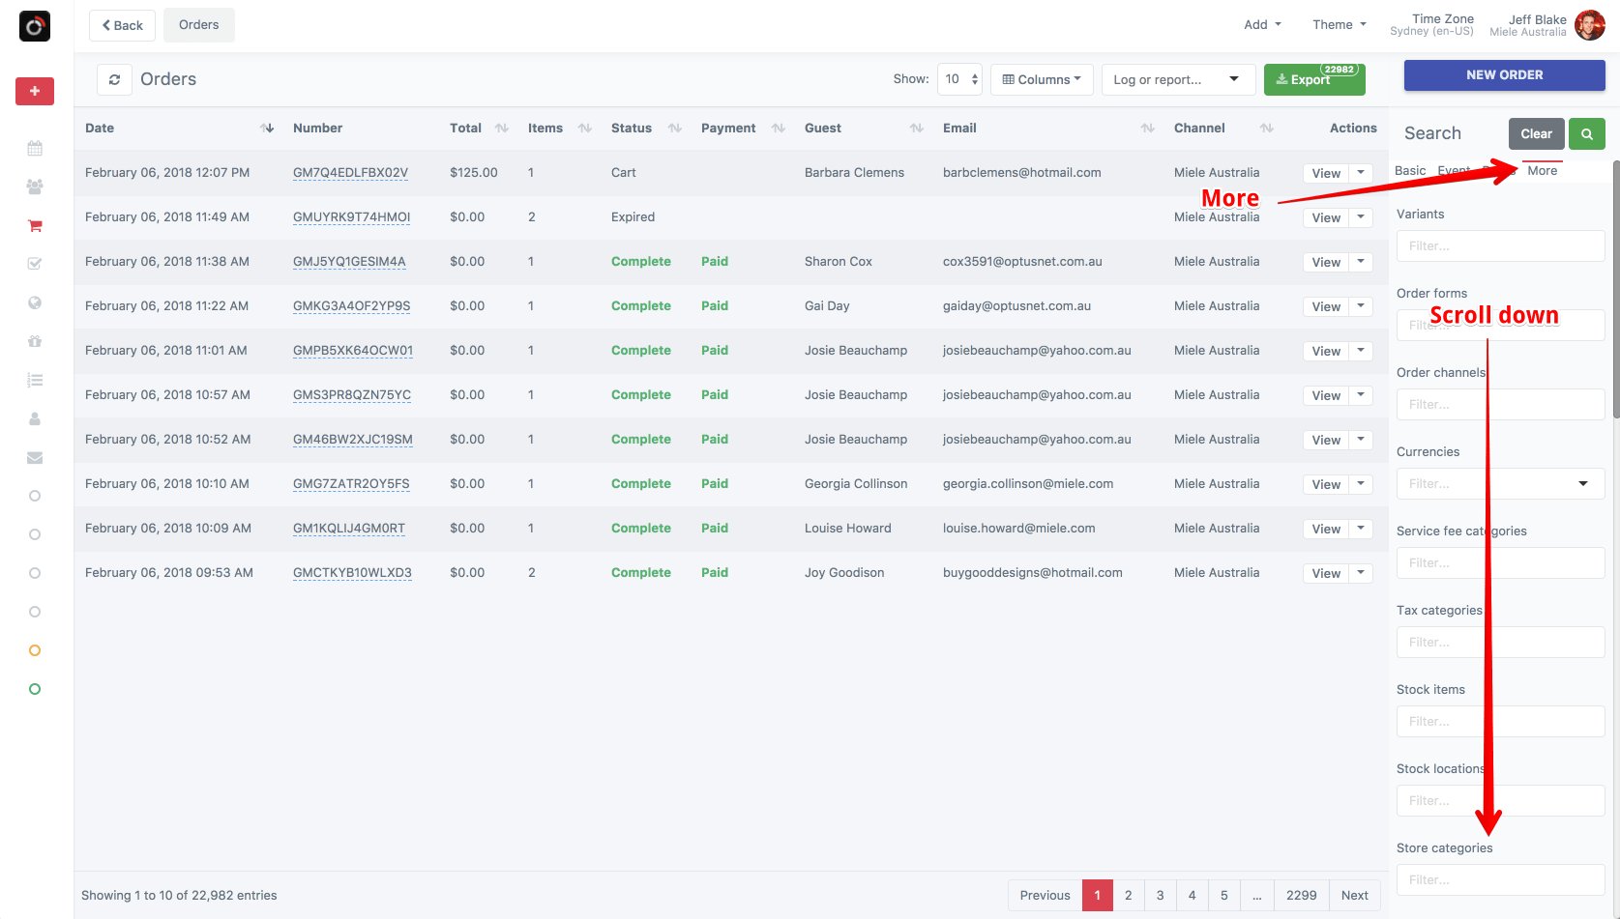
Task: Open the gift icon in the sidebar
Action: 35,341
